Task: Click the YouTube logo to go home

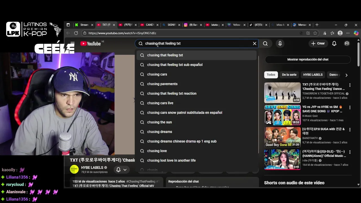Action: pos(91,43)
